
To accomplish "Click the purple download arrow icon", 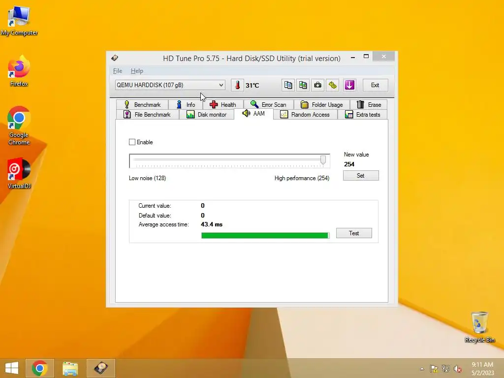I will click(x=349, y=85).
